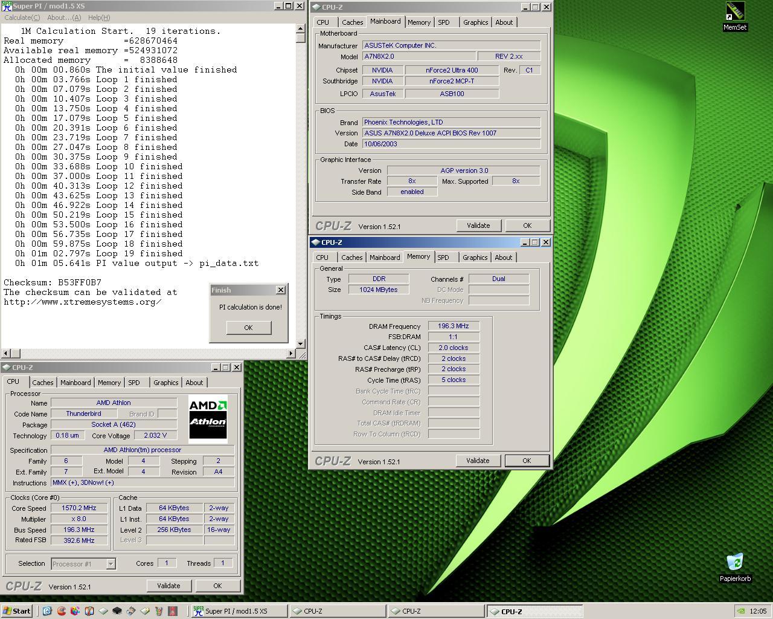Click the Core Speed 1570.2 MHz value
773x619 pixels.
tap(79, 508)
